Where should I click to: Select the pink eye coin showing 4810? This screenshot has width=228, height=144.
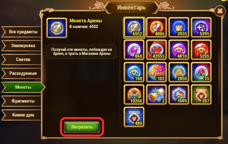pyautogui.click(x=179, y=50)
